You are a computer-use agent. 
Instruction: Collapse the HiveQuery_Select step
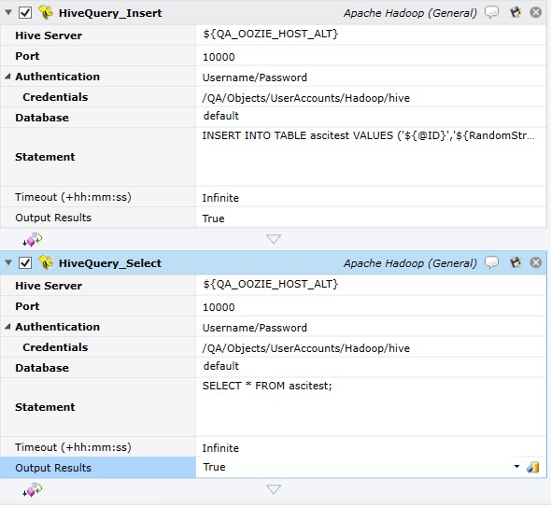click(8, 262)
